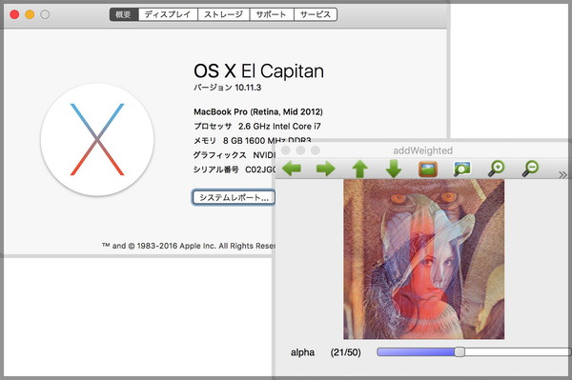Open the ストレージ tab
This screenshot has width=572, height=380.
click(224, 14)
